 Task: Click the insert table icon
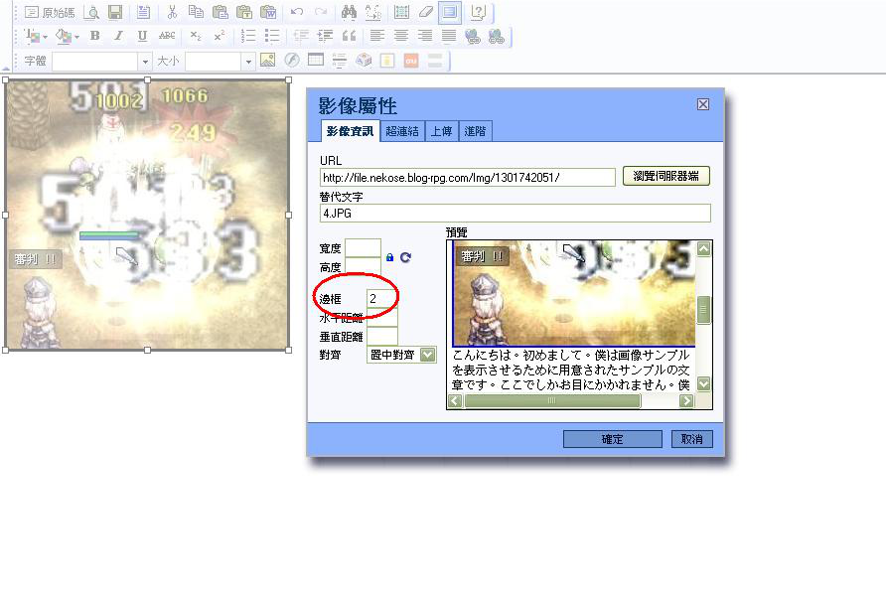315,61
